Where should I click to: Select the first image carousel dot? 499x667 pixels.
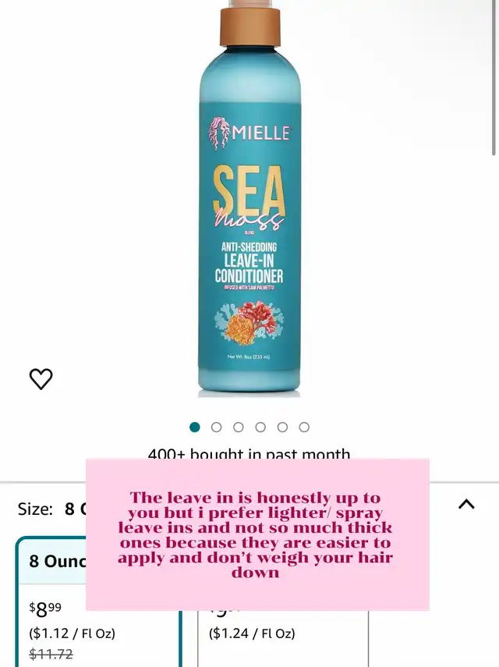195,427
